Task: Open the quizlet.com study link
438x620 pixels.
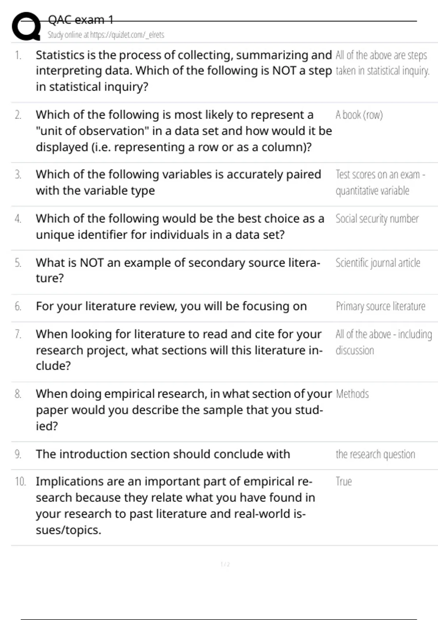Action: [x=106, y=35]
